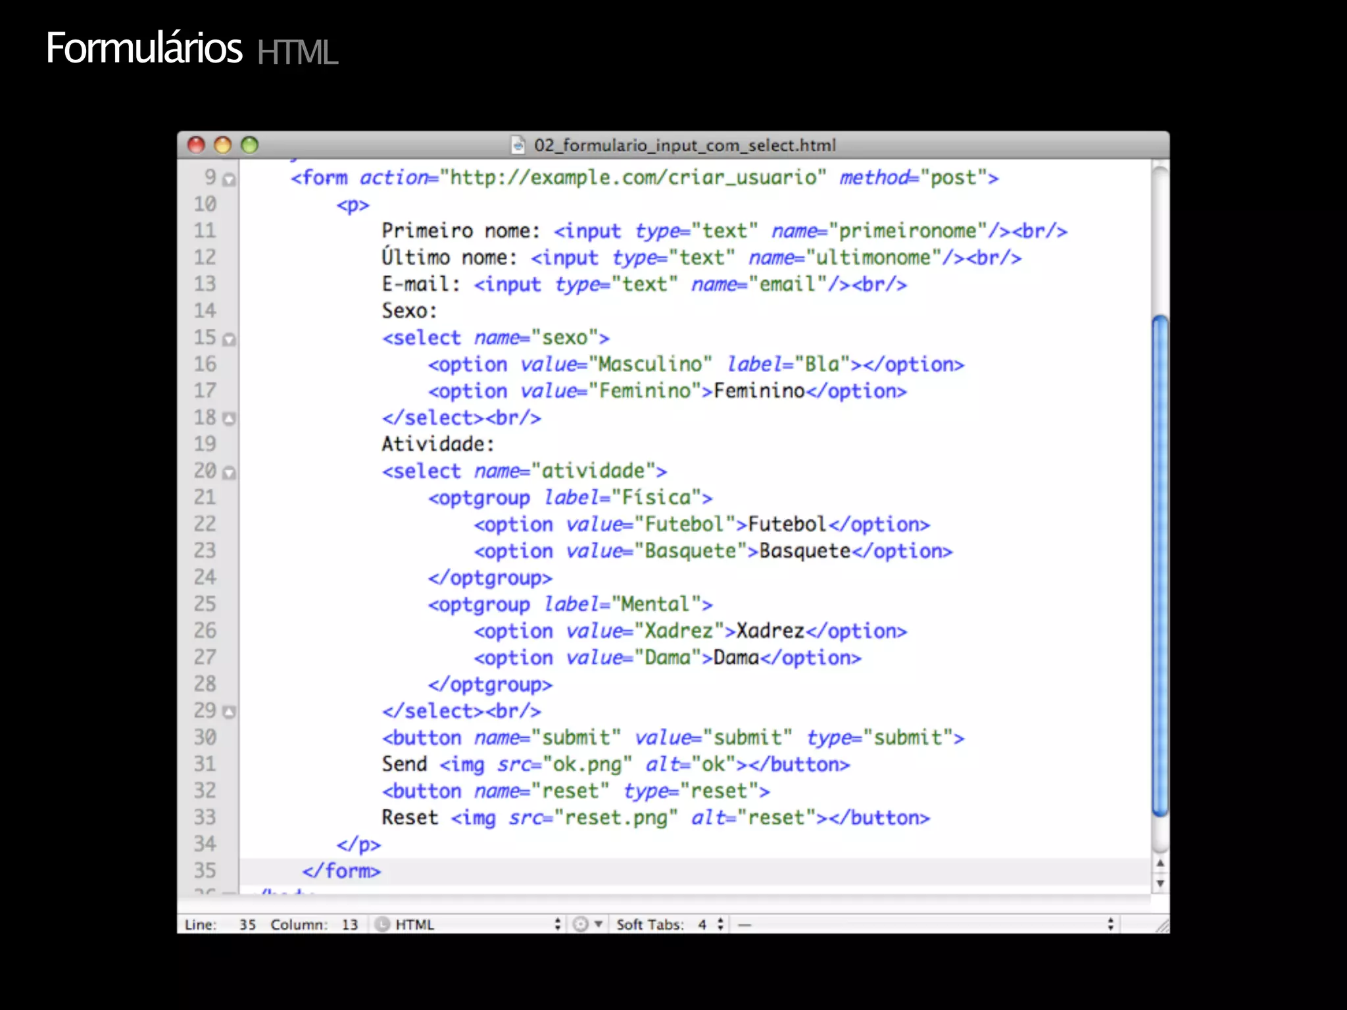
Task: Click the HTML language badge icon
Action: 382,925
